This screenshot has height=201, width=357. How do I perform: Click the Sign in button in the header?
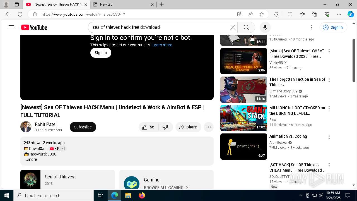tap(333, 27)
